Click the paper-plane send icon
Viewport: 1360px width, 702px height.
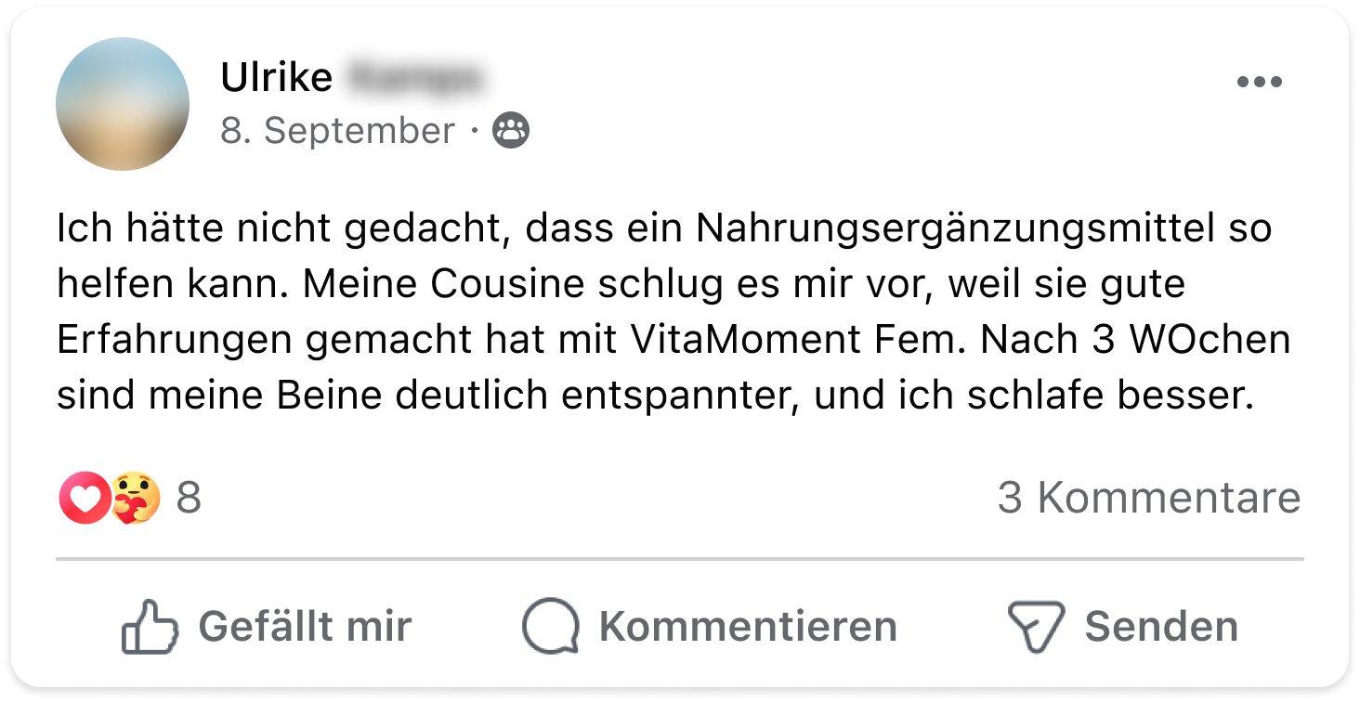[1036, 627]
